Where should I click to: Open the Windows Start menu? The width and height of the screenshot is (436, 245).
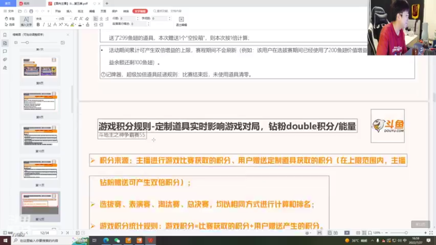5,240
